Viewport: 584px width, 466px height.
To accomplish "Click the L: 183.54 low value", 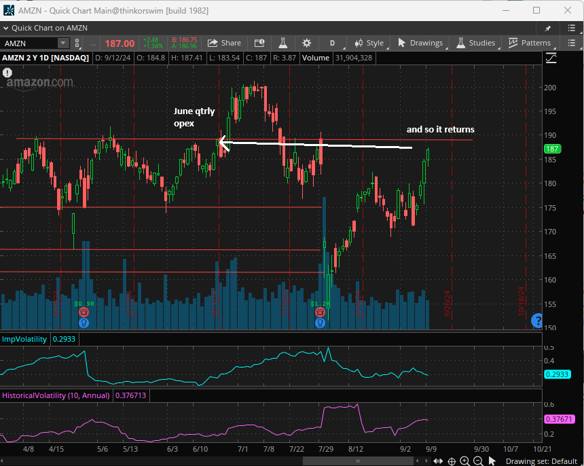I will tap(224, 58).
